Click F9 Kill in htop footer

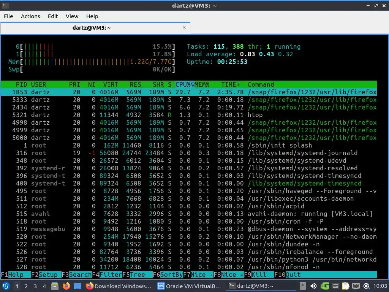[x=259, y=275]
